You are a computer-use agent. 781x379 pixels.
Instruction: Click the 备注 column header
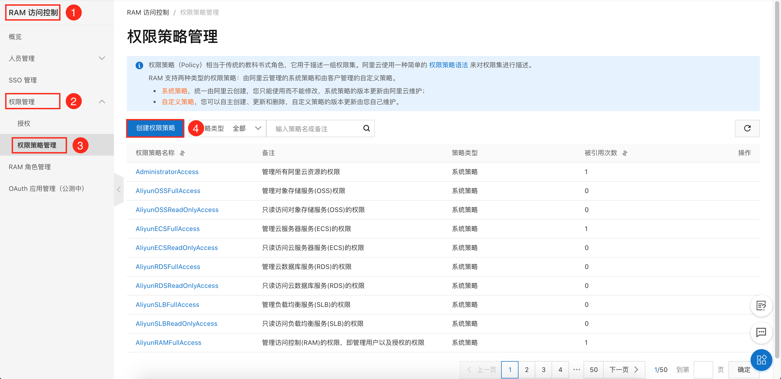(268, 153)
